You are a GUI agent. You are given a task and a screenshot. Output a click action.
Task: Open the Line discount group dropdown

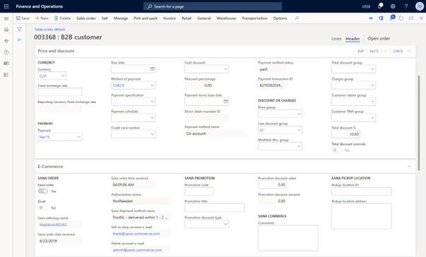pos(299,130)
